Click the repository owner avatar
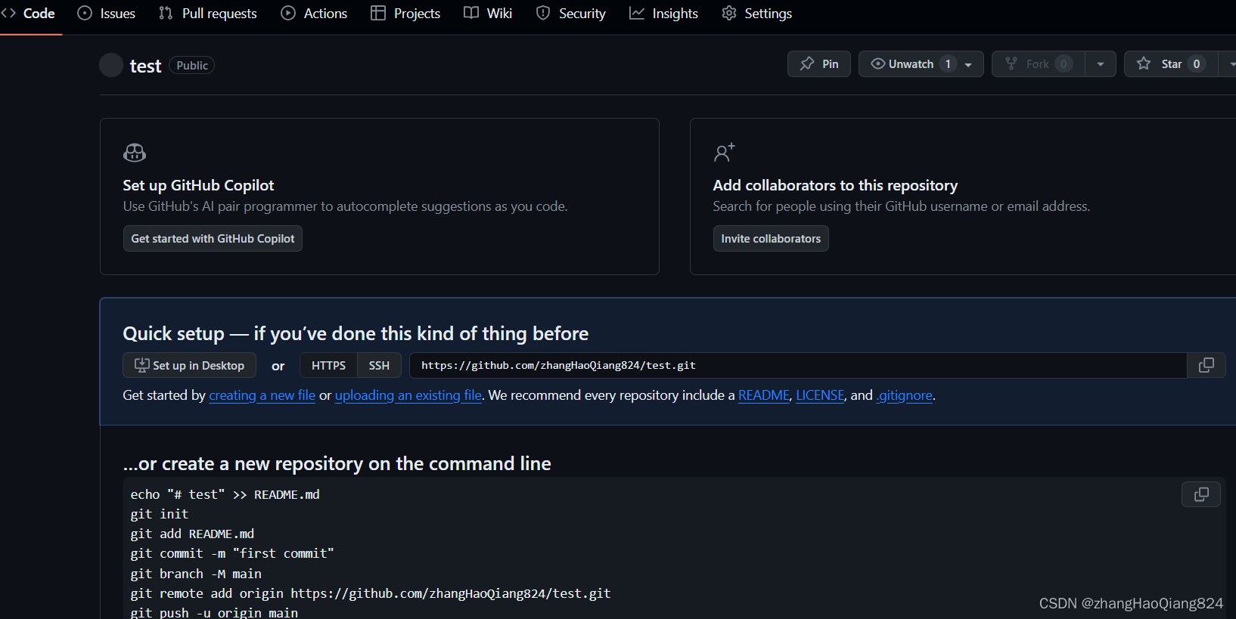This screenshot has height=619, width=1236. (x=111, y=65)
